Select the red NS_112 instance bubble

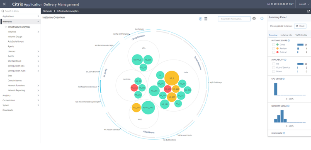134,88
